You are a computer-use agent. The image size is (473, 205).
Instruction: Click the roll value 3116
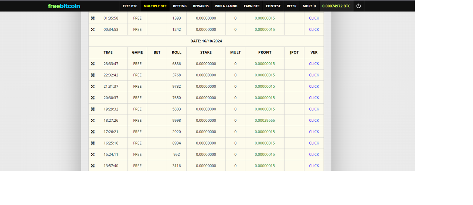[x=177, y=166]
